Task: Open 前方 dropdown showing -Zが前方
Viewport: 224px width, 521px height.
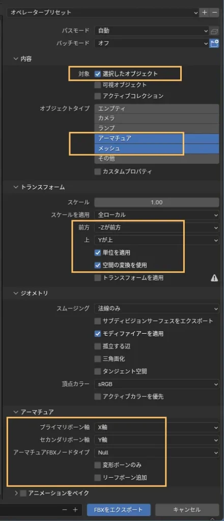Action: (156, 227)
